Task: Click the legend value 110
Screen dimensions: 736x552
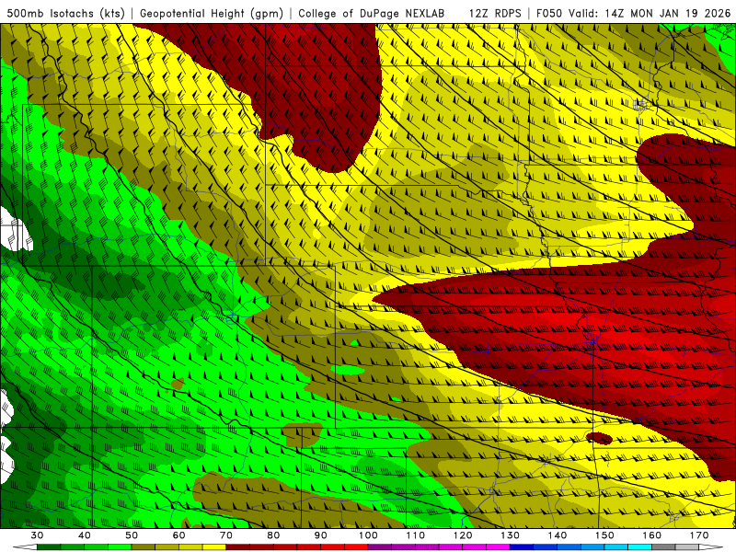Action: pos(416,535)
